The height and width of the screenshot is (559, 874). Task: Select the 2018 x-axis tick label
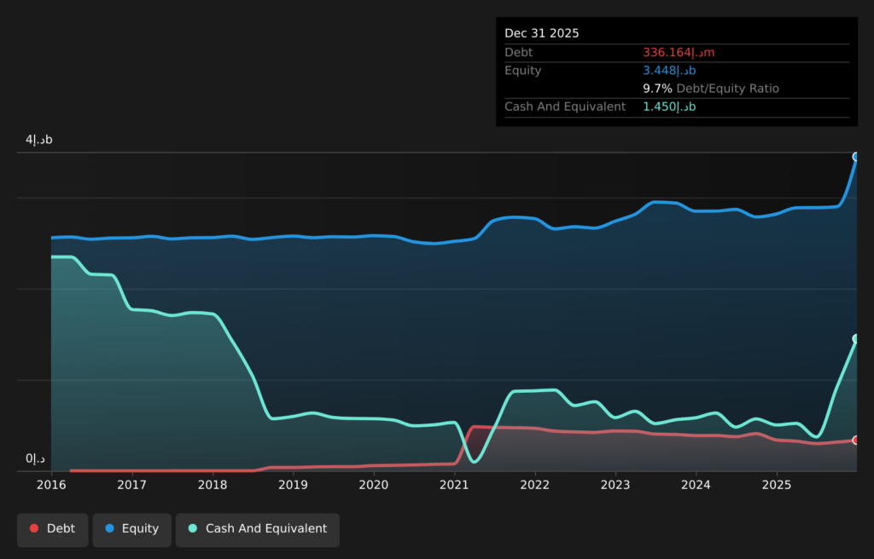point(213,485)
